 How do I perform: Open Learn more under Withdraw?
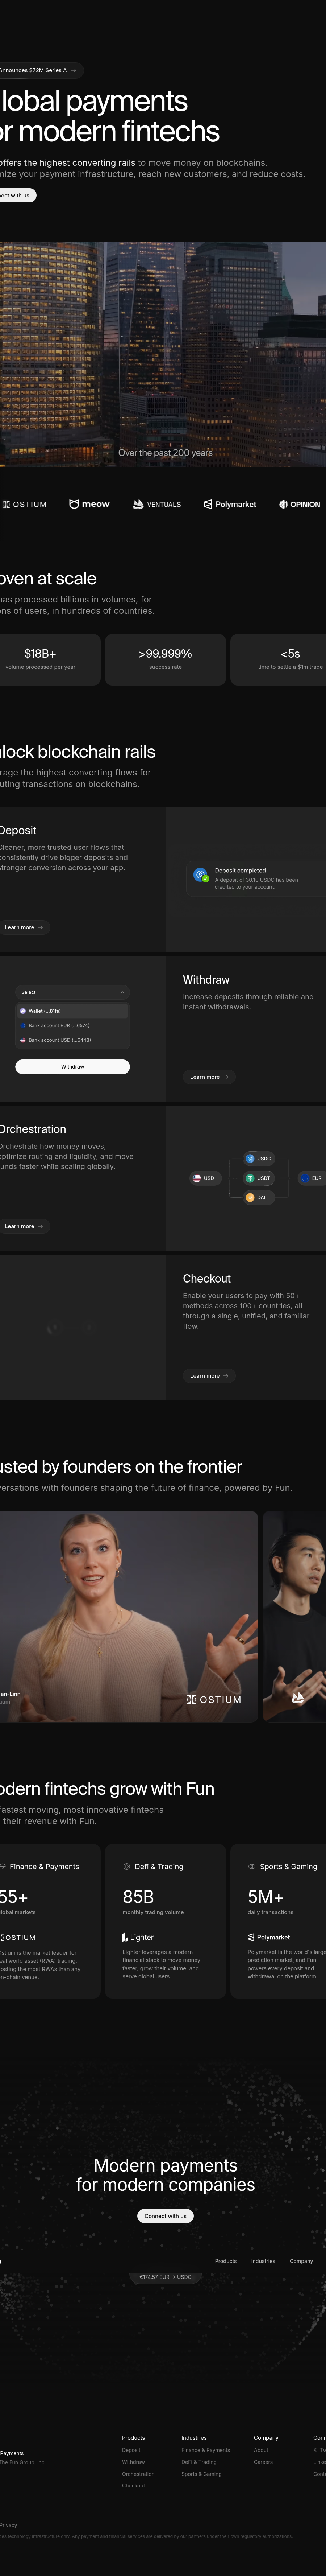(209, 1077)
